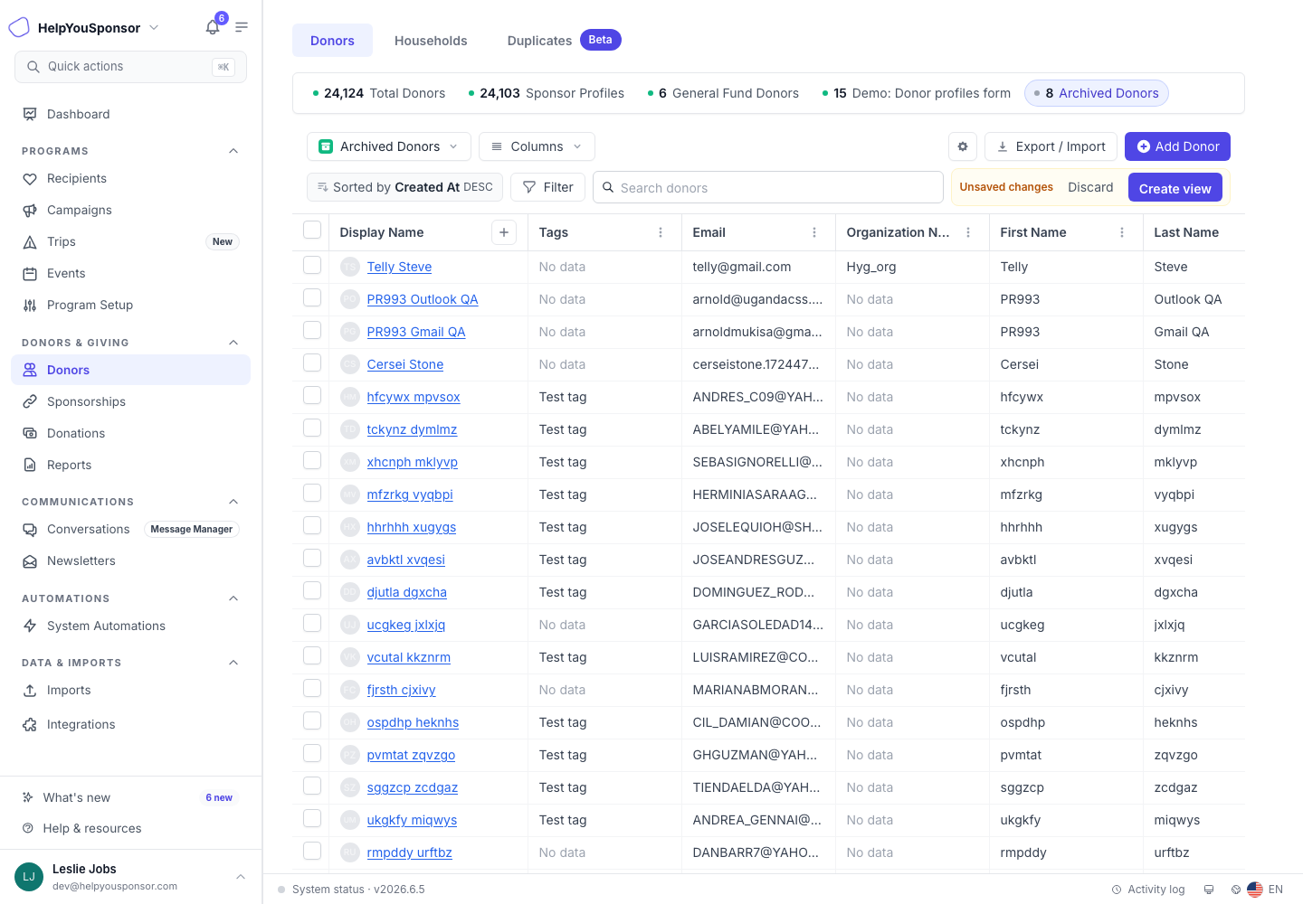Collapse the sidebar menu icon

tap(242, 27)
